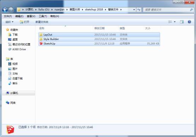This screenshot has height=137, width=196.
Task: Open the 文件(F) menu
Action: tap(8, 16)
